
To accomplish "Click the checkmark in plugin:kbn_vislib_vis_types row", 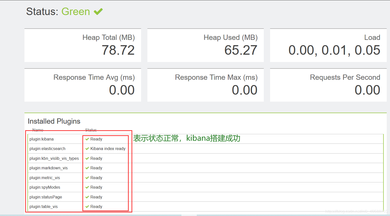I will tap(87, 158).
